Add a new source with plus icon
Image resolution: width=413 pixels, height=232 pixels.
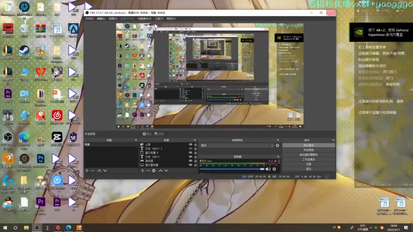point(142,171)
